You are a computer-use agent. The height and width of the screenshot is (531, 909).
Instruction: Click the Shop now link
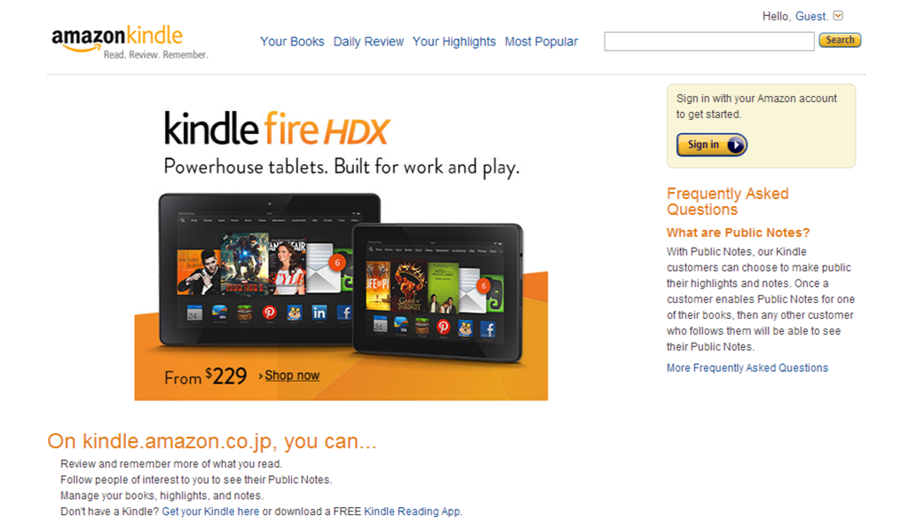click(292, 376)
